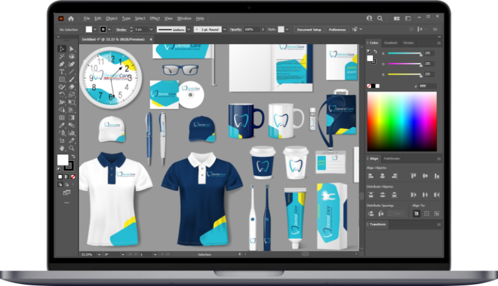Select the Artboard tool

(x=62, y=141)
